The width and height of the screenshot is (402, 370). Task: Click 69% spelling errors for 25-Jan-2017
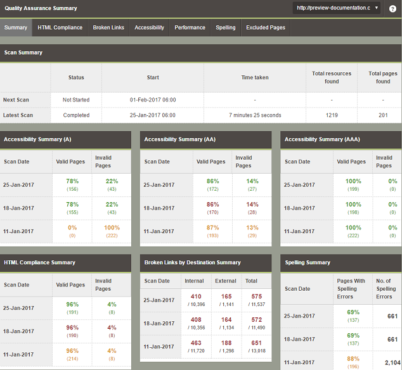[353, 316]
